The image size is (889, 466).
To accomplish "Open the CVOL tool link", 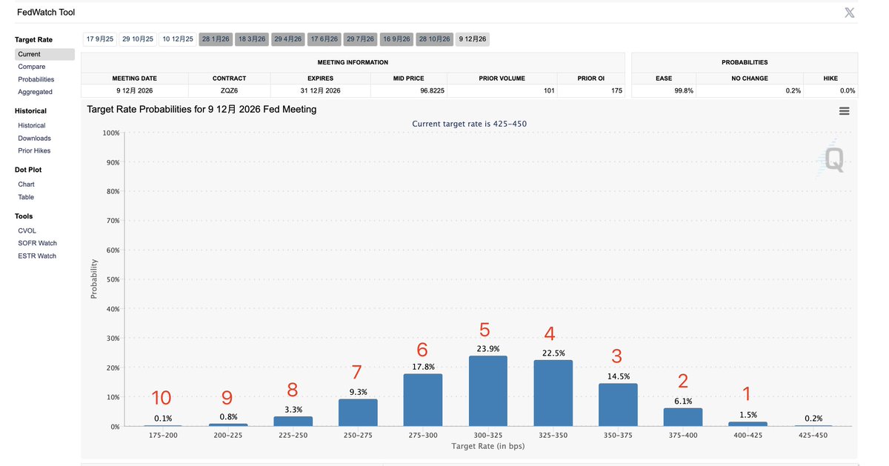I will click(27, 230).
